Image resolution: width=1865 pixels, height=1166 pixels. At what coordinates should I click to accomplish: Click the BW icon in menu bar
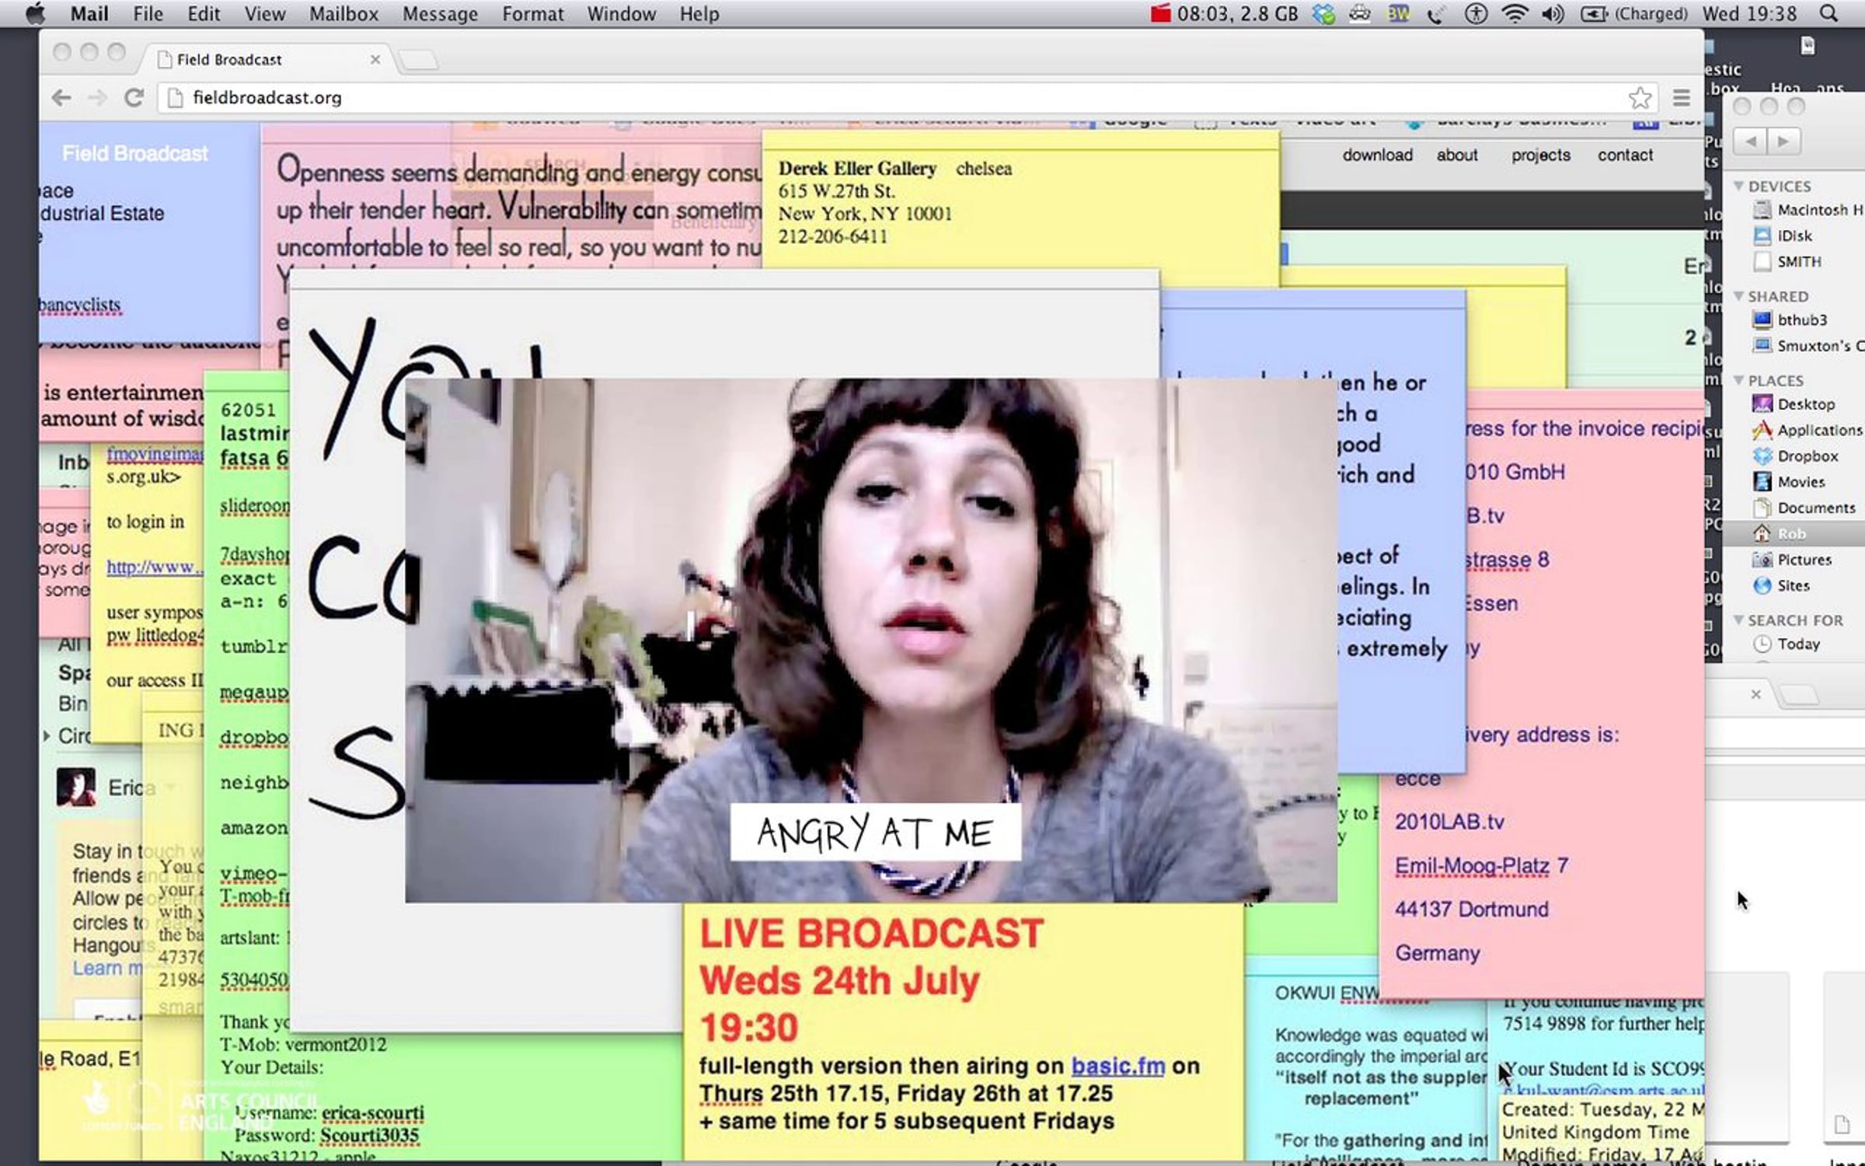[x=1398, y=14]
